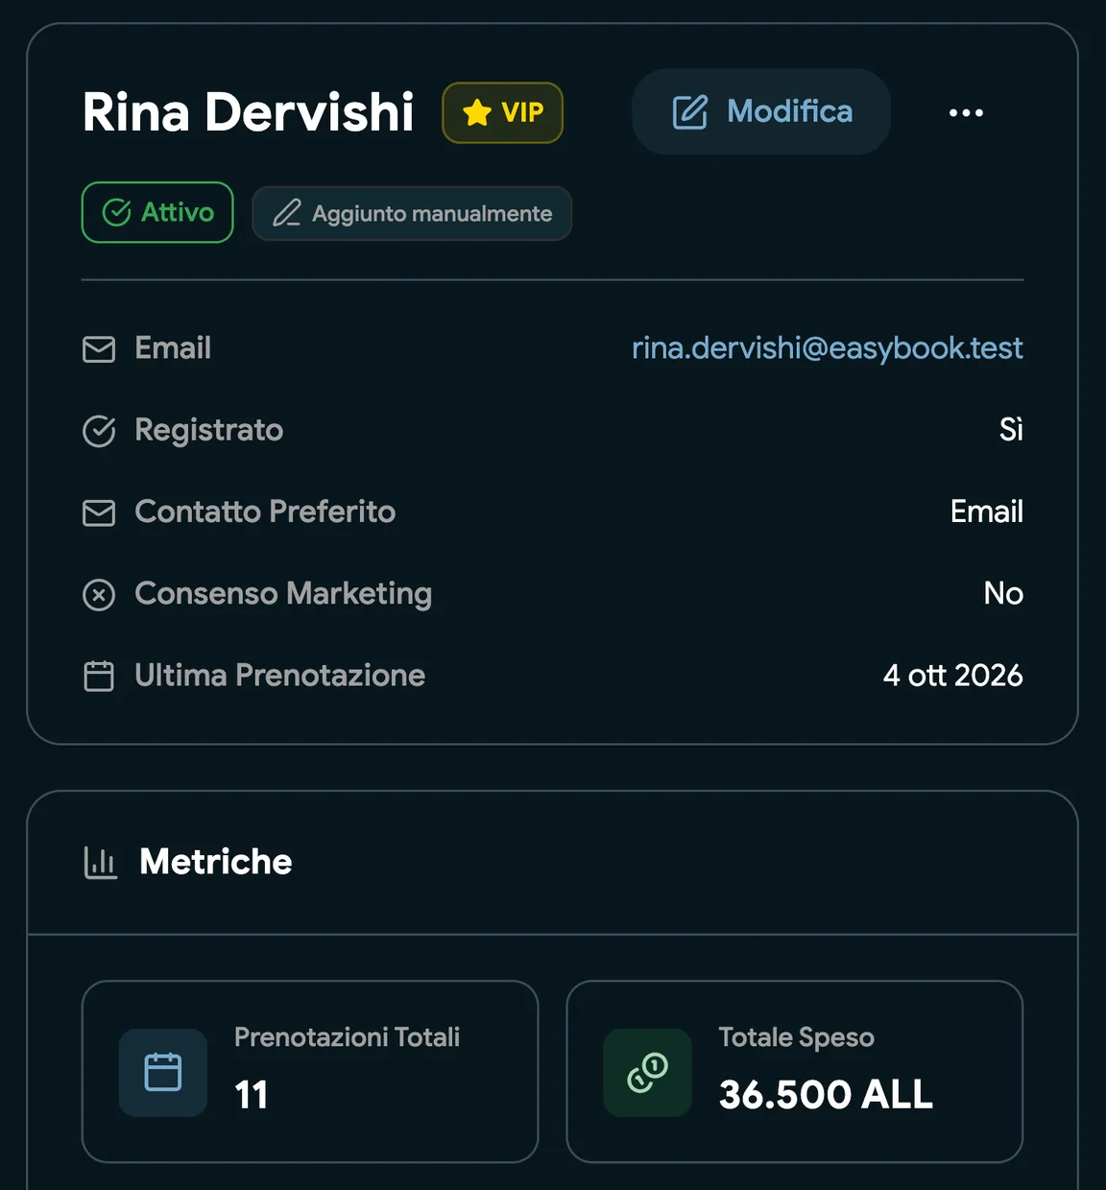Click the X-circle icon beside Consenso Marketing
The image size is (1106, 1190).
[x=99, y=595]
